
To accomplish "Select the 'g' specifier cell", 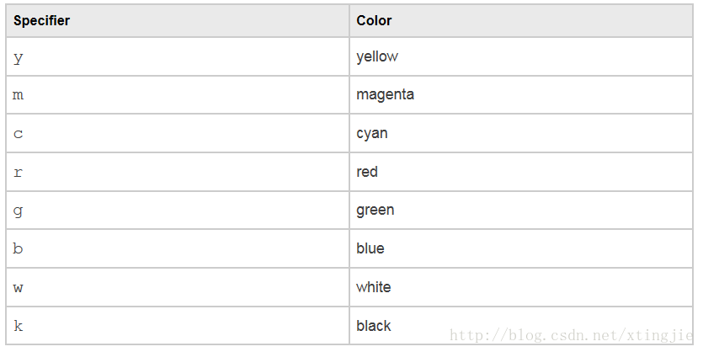I will 178,211.
